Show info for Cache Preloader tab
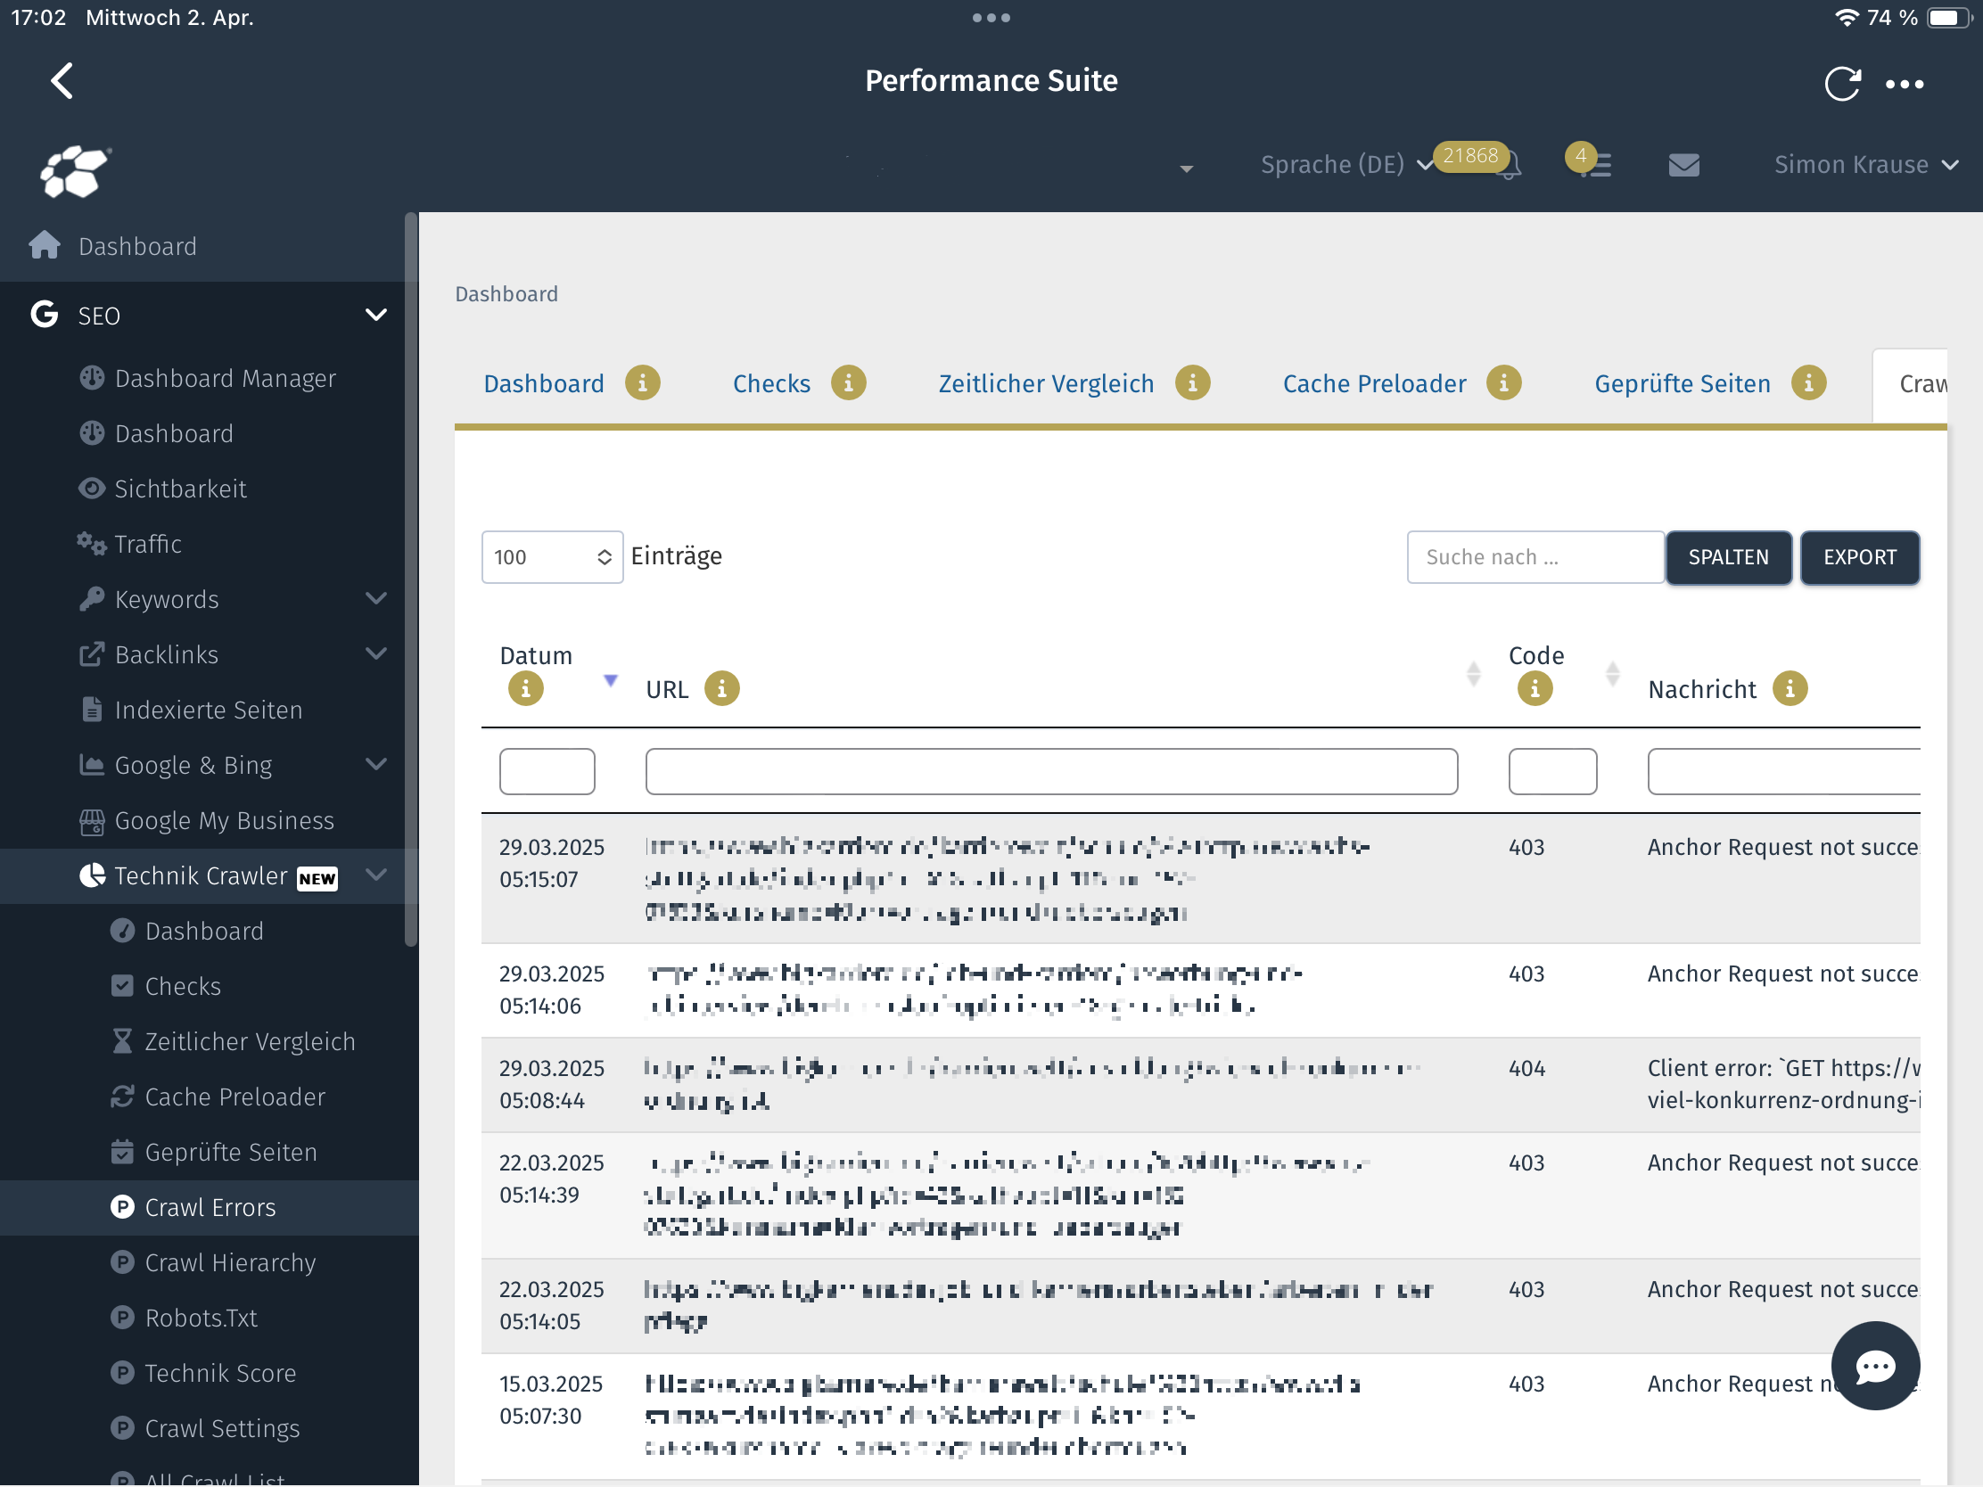 [x=1503, y=383]
